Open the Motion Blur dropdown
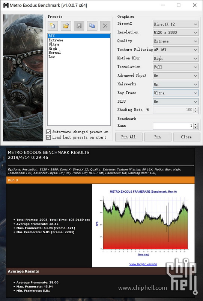 [x=176, y=58]
